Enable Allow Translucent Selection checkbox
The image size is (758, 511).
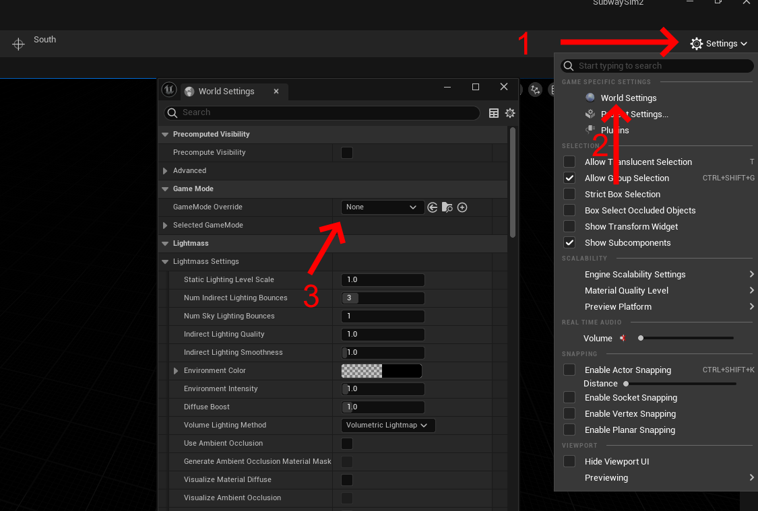pos(569,162)
